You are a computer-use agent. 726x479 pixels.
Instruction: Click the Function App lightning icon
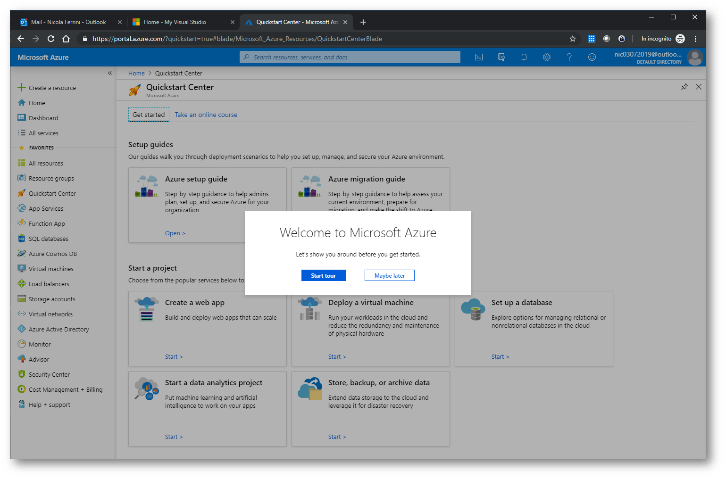coord(22,223)
